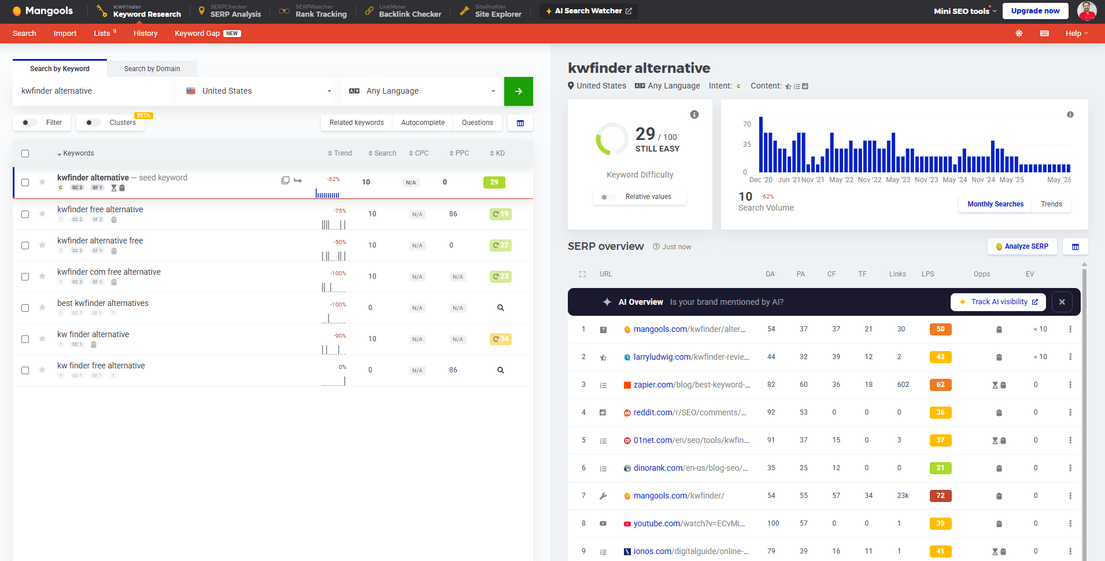
Task: Sort by the Trend column
Action: click(339, 153)
